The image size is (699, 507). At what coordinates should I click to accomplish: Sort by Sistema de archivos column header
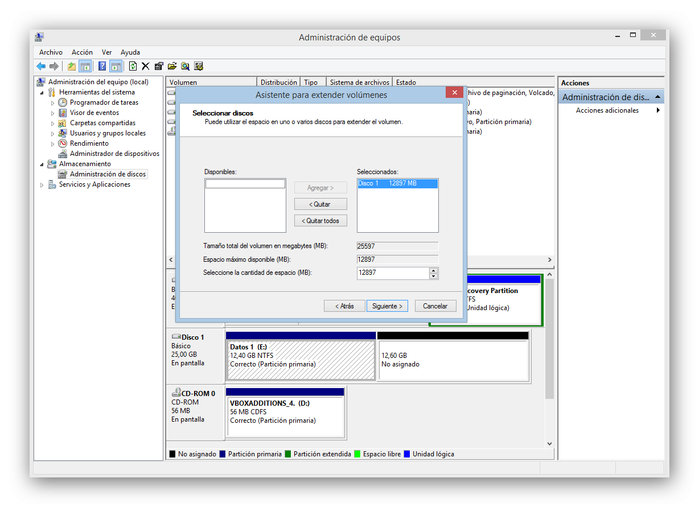click(360, 83)
